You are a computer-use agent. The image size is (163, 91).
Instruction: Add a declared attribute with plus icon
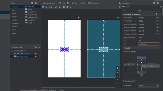pyautogui.click(x=156, y=14)
